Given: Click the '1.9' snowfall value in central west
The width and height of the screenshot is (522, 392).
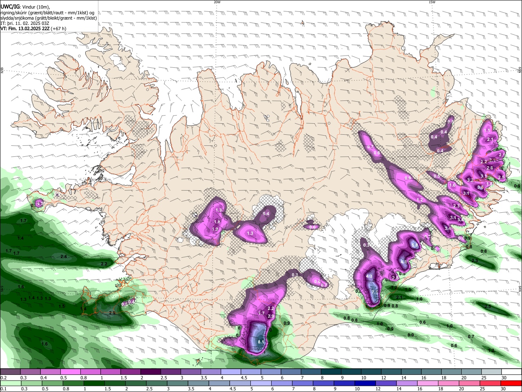Looking at the screenshot, I should click(x=215, y=229).
